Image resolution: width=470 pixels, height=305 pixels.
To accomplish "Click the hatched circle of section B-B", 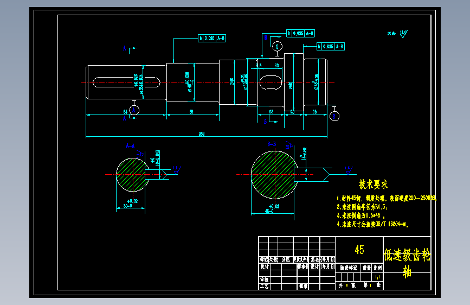I will tap(274, 175).
